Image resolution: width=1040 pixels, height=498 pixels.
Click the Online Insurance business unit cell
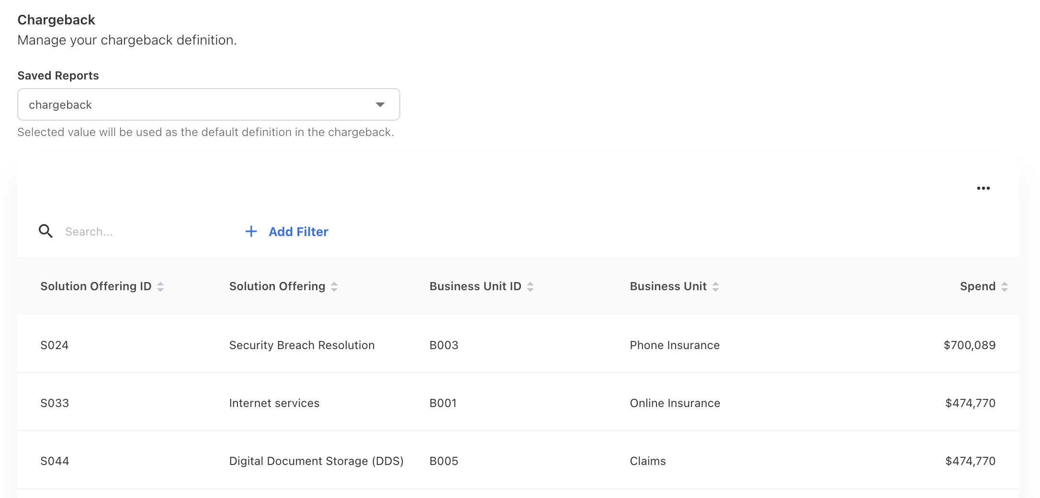[675, 403]
